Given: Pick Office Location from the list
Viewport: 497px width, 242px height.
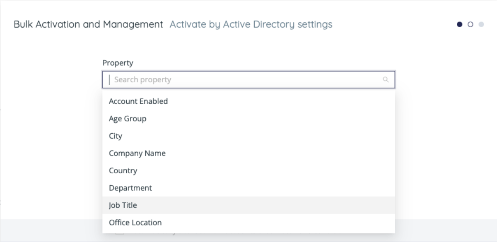Looking at the screenshot, I should [248, 223].
